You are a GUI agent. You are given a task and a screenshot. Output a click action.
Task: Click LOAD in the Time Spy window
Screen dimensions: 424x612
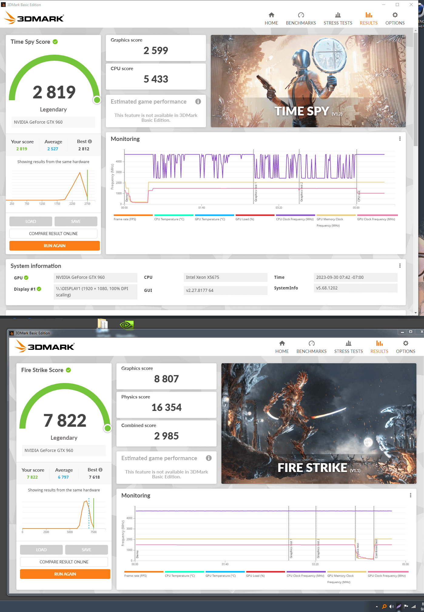pyautogui.click(x=31, y=221)
